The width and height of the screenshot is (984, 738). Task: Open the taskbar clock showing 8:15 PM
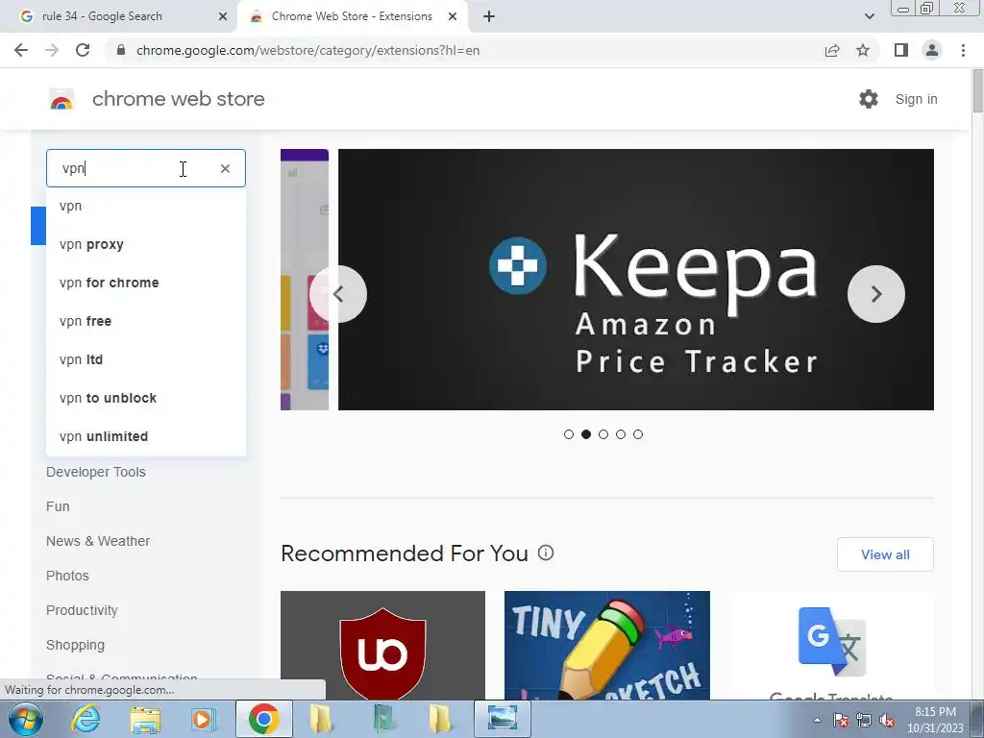[x=935, y=720]
